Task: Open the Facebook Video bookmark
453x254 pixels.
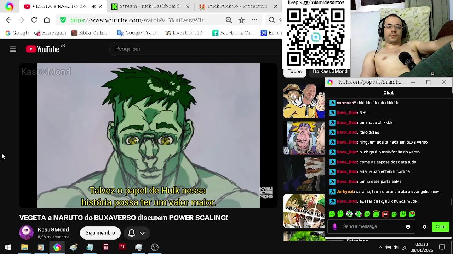Action: [x=234, y=33]
